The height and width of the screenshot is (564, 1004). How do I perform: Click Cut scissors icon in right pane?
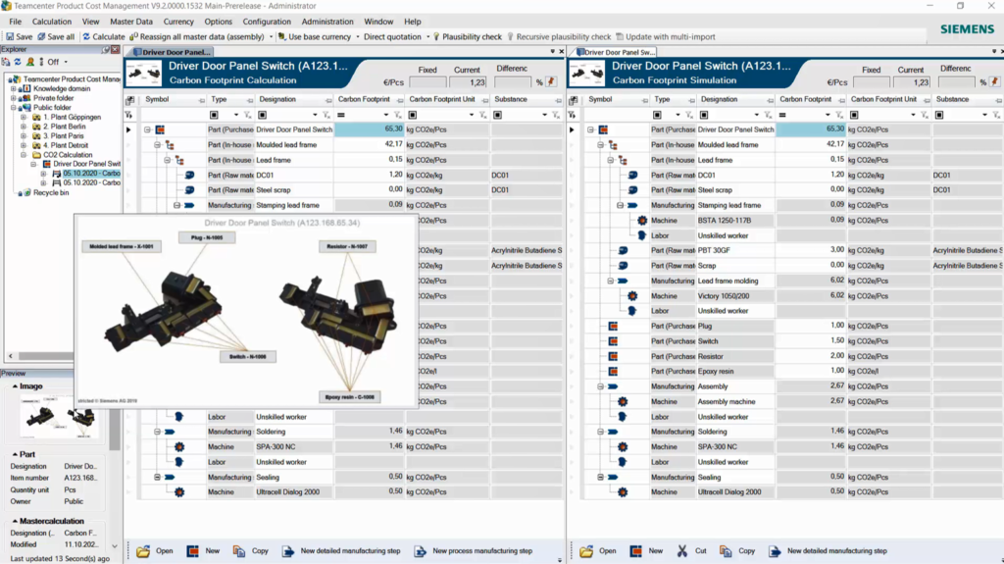[x=682, y=550]
